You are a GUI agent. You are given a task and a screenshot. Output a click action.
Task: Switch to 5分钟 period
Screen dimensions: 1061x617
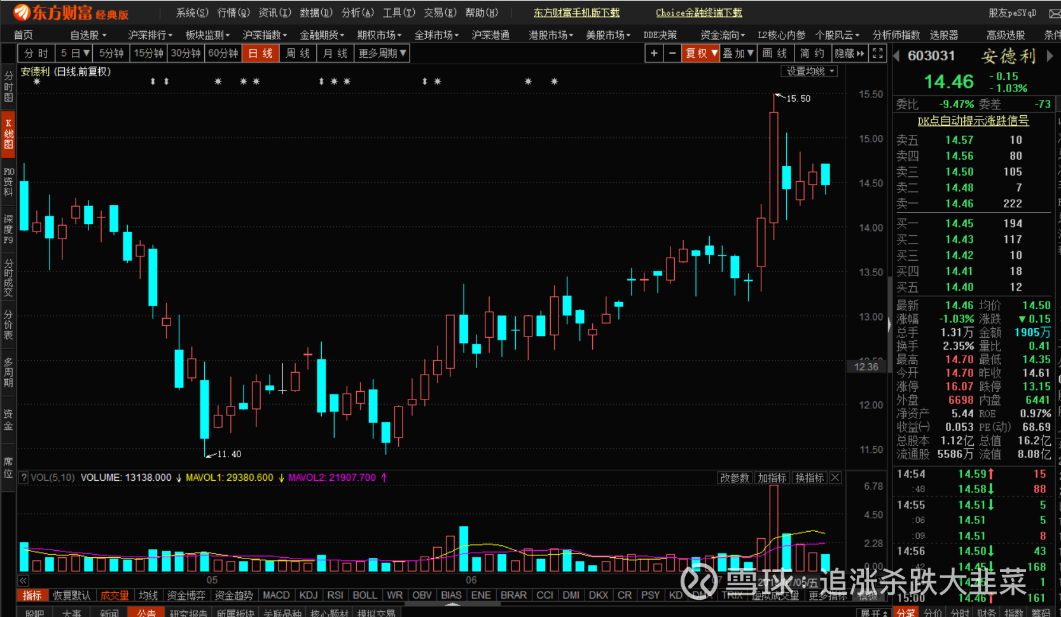[111, 53]
